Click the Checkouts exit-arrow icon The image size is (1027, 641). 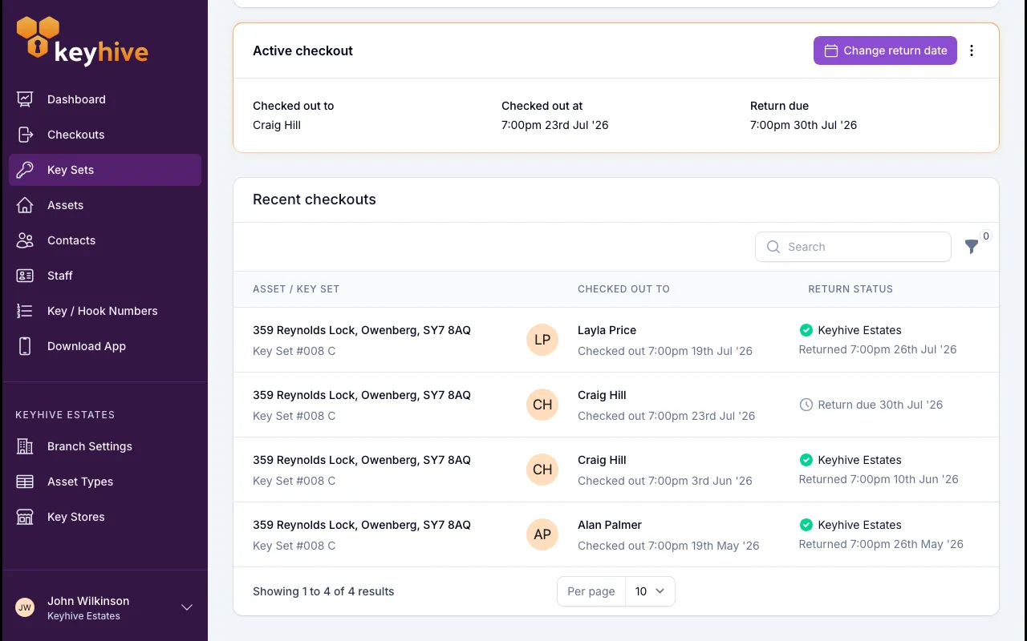click(x=25, y=135)
